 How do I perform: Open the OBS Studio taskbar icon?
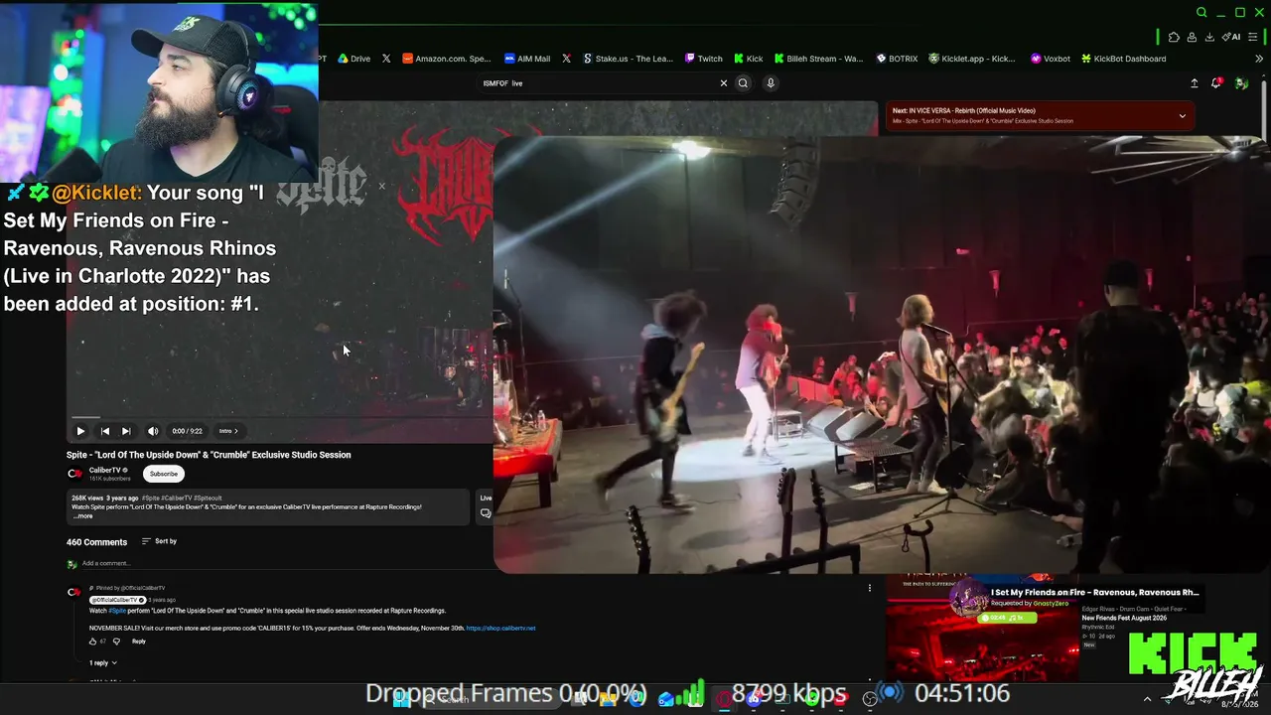tap(871, 699)
